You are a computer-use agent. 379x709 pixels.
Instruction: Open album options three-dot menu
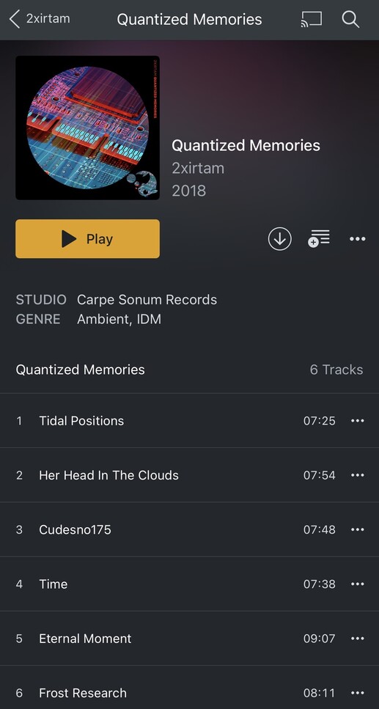(357, 239)
